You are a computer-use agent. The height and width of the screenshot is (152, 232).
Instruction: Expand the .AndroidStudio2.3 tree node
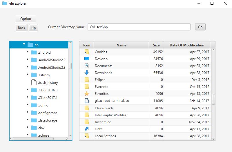pyautogui.click(x=27, y=67)
